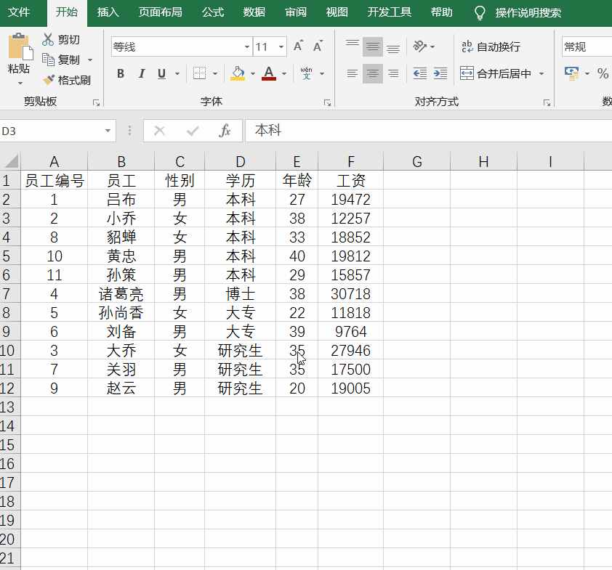
Task: Confirm entry with the checkmark icon
Action: click(x=193, y=131)
